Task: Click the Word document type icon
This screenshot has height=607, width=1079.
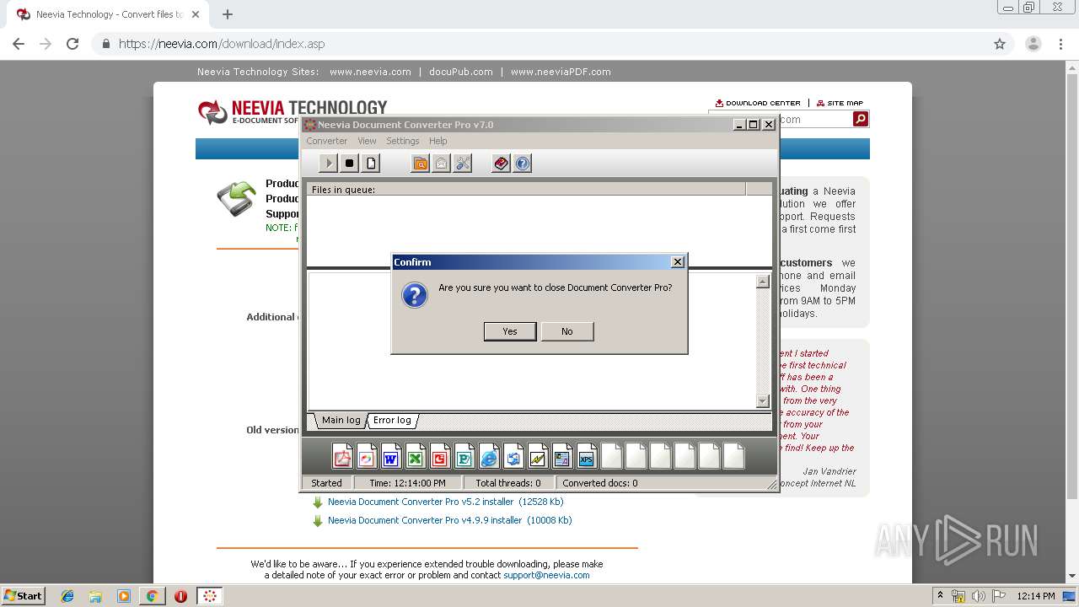Action: coord(391,456)
